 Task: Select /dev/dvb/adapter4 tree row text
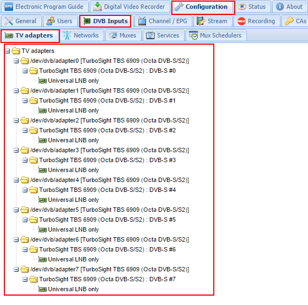(x=110, y=180)
